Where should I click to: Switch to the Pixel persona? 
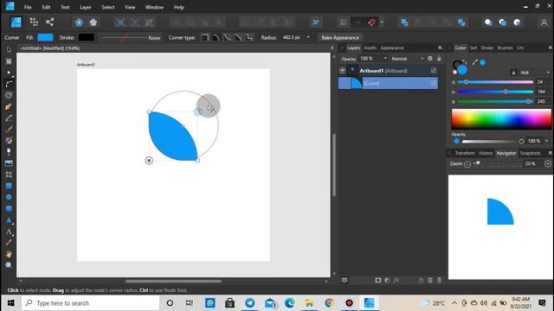coord(34,22)
